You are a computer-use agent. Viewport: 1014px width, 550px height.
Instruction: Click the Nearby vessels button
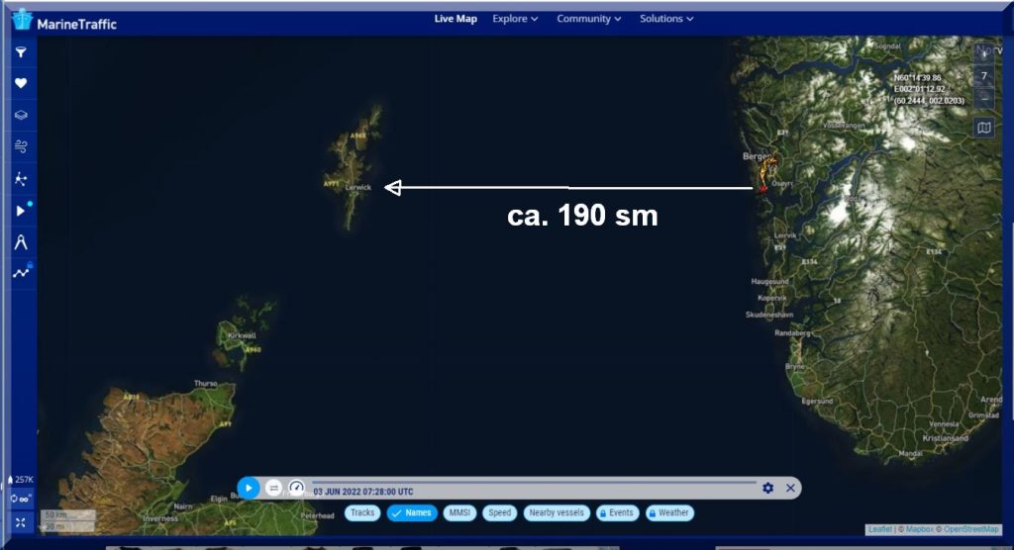557,512
